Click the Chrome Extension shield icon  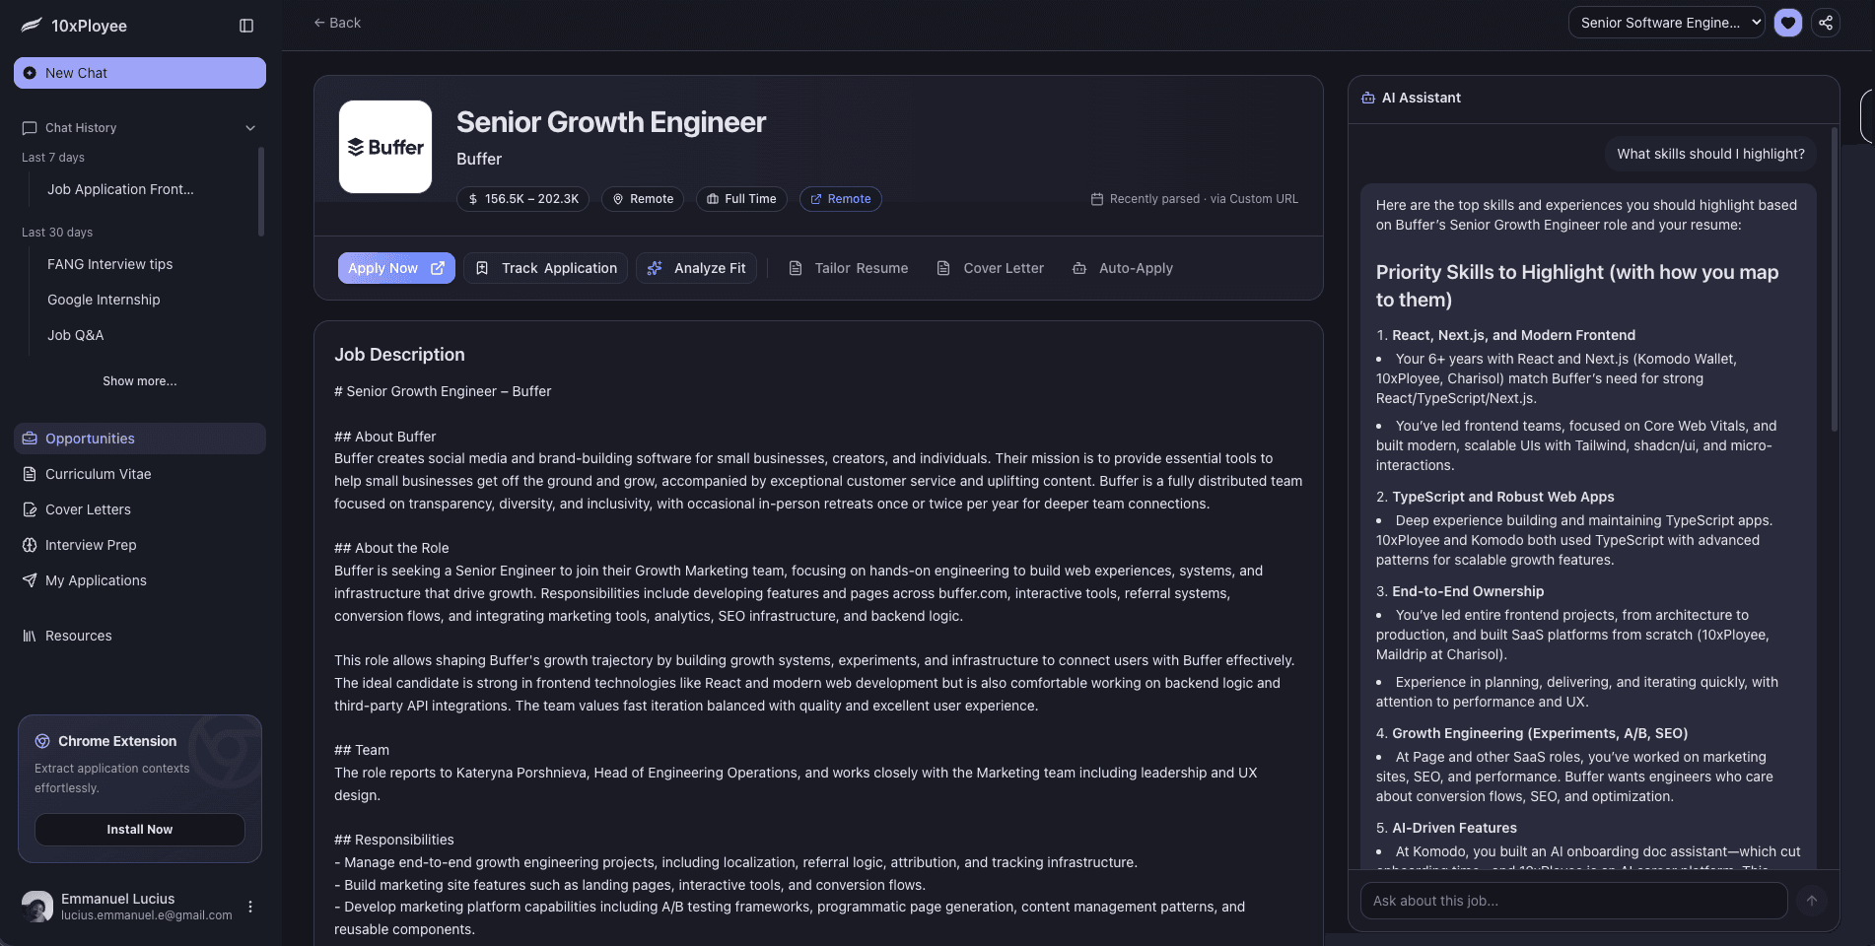[42, 741]
